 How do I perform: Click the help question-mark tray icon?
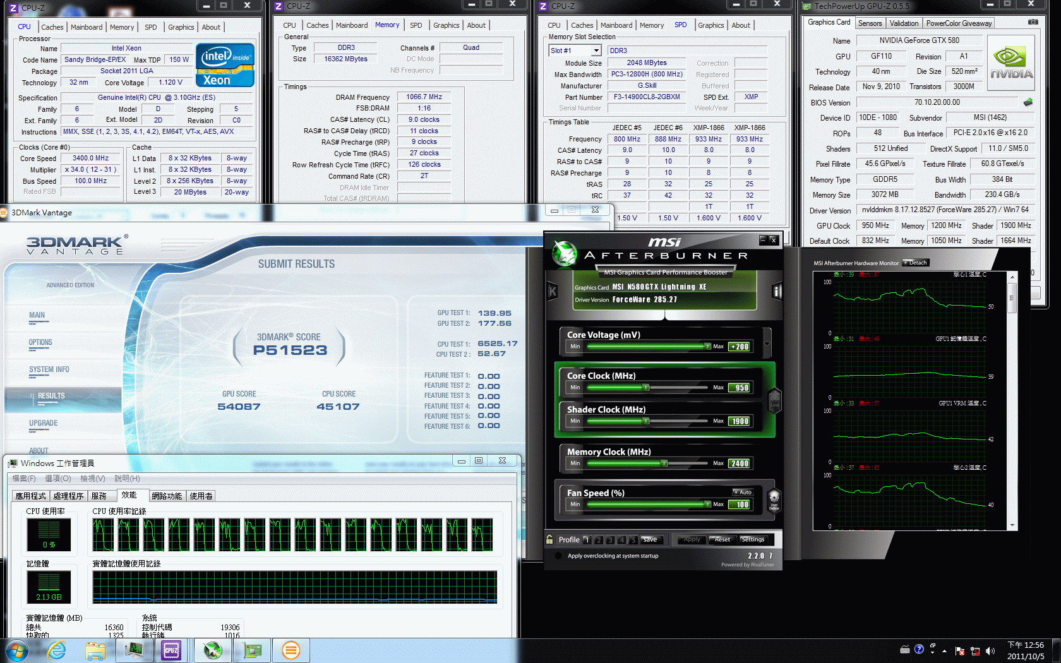pos(919,649)
